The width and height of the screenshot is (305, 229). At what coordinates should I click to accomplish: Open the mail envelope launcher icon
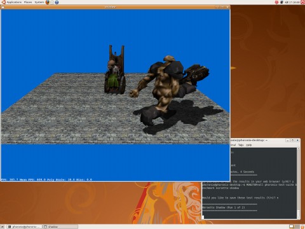point(52,2)
